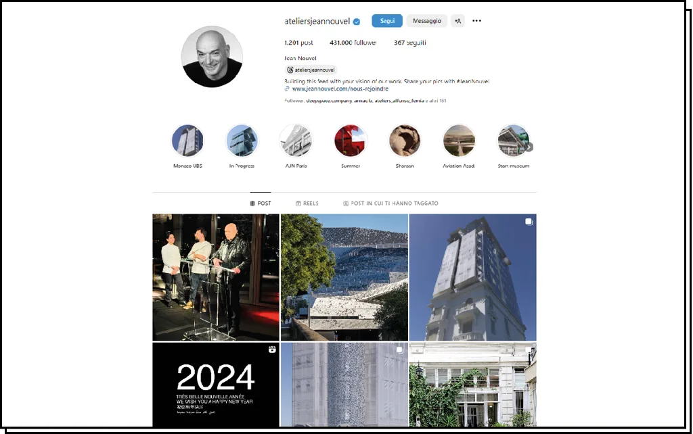This screenshot has height=434, width=693.
Task: Click the verified badge next to ateliersjeannouvel
Action: (357, 21)
